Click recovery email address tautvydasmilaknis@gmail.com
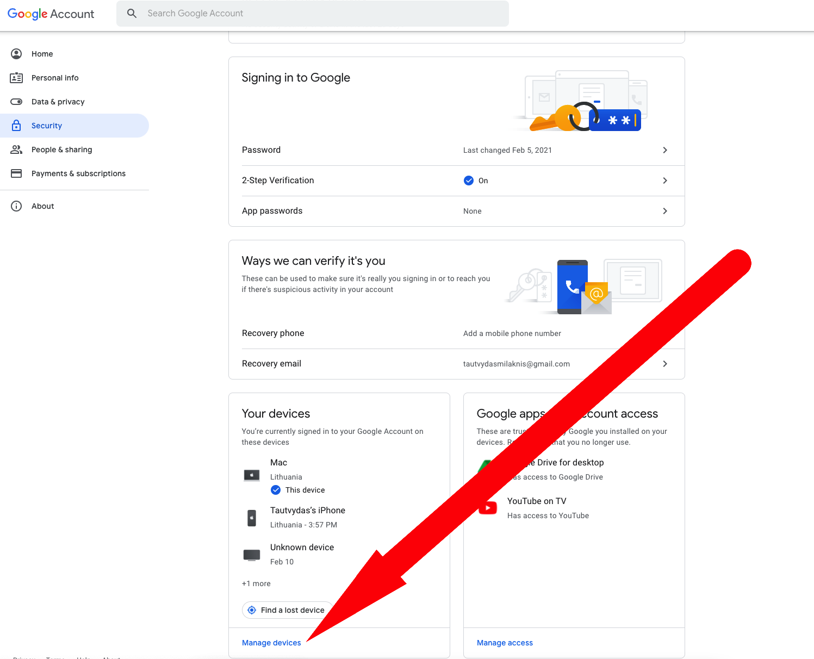This screenshot has height=659, width=814. (517, 364)
